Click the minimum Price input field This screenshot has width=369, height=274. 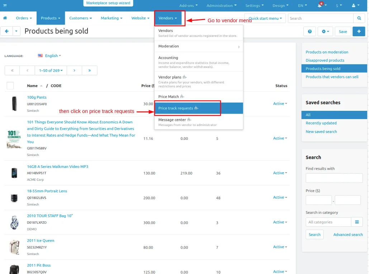[319, 200]
